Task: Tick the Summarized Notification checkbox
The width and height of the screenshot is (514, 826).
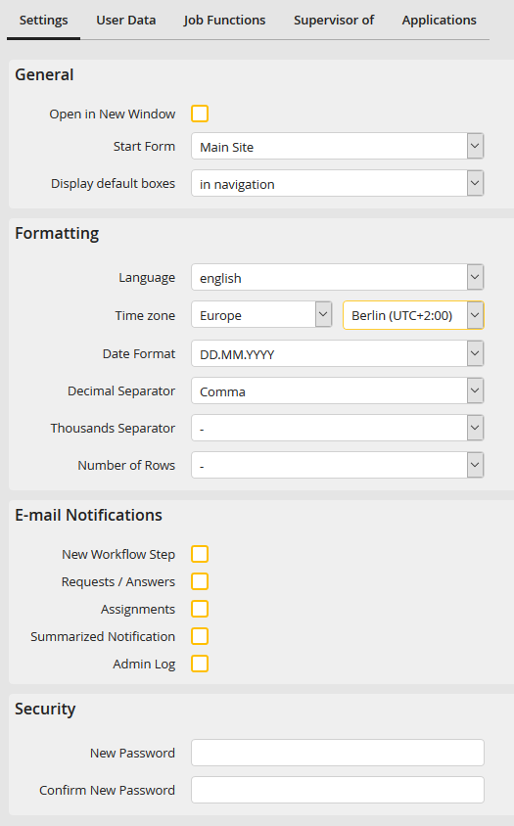Action: tap(200, 636)
